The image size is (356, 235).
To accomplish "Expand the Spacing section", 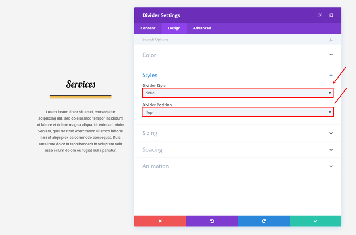I will click(x=238, y=150).
